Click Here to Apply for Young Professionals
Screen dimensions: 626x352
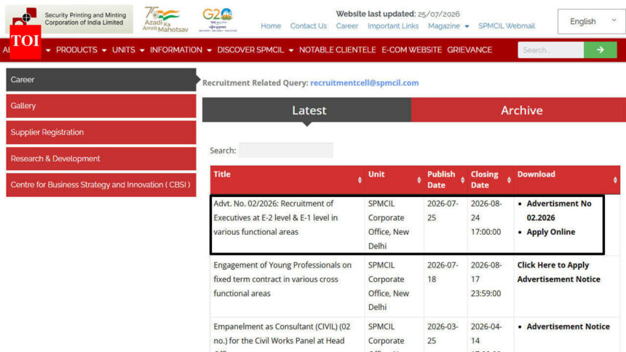pos(553,265)
